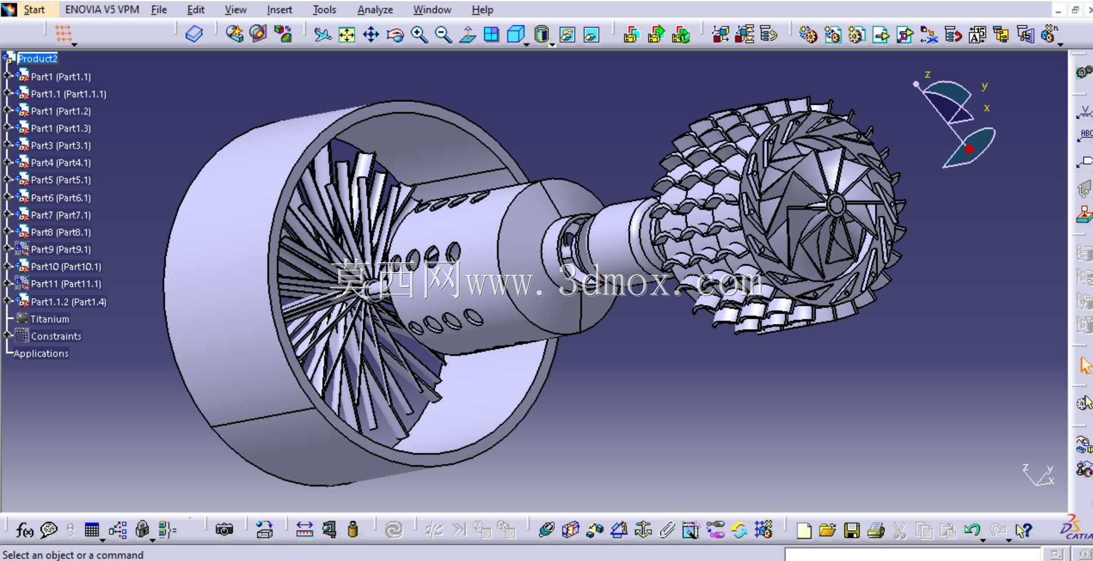
Task: Click the engine nacelle model in viewport
Action: tap(359, 293)
